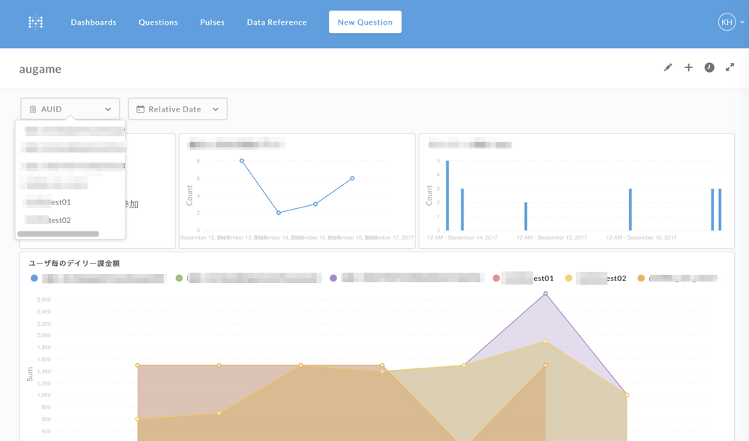Image resolution: width=749 pixels, height=441 pixels.
Task: Enter fullscreen with the expand arrows icon
Action: coord(730,67)
